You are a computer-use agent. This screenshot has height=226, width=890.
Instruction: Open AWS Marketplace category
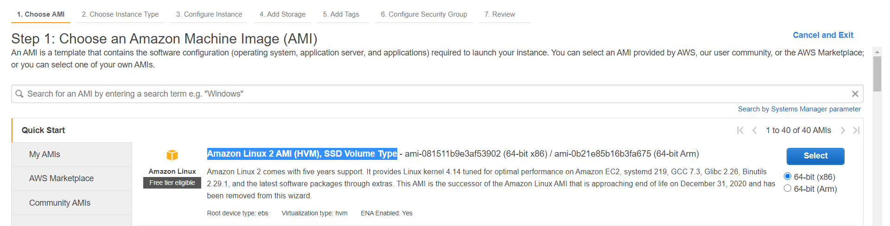point(72,178)
